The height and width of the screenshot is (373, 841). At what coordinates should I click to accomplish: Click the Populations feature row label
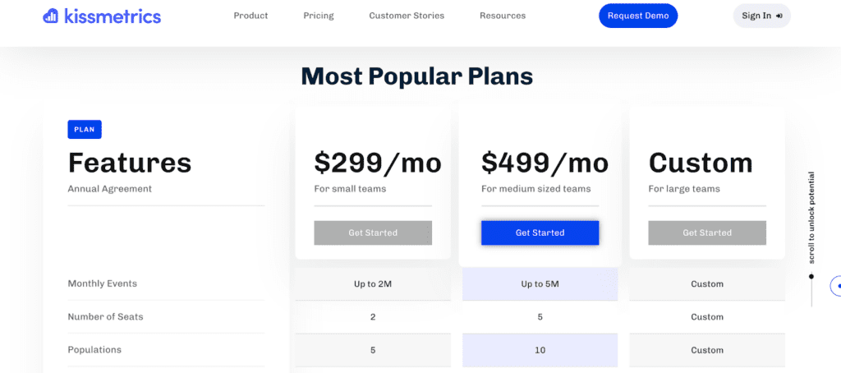click(x=94, y=349)
